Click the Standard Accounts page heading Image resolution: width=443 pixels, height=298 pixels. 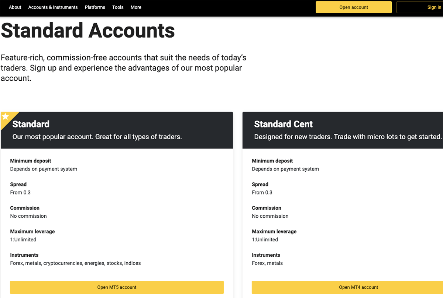pos(87,31)
